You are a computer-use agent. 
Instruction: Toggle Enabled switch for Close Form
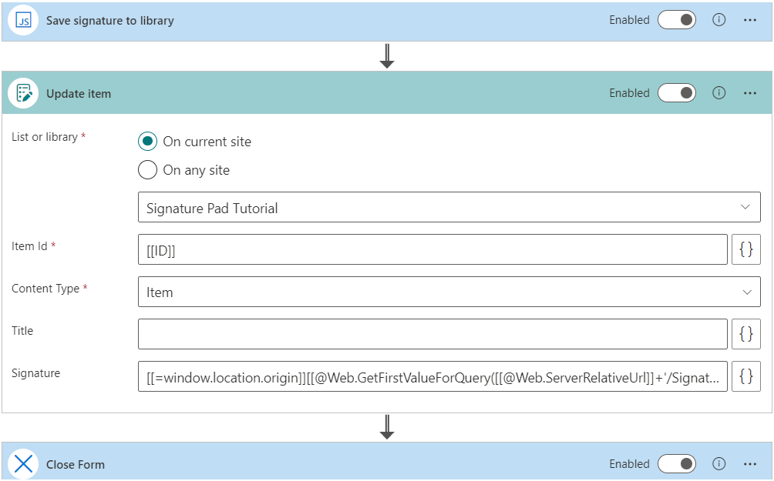tap(676, 464)
